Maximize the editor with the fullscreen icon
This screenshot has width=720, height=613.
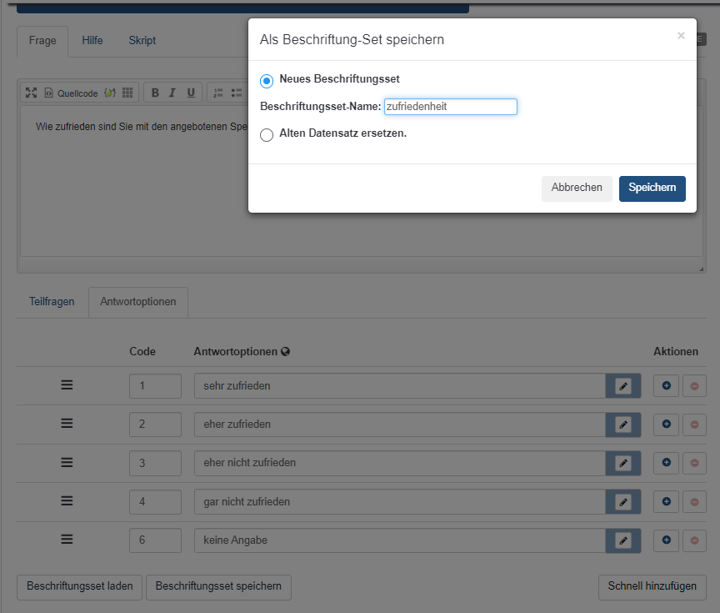click(x=32, y=93)
